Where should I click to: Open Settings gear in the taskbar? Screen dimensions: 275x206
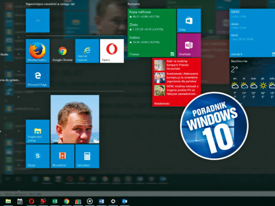[x=113, y=201]
